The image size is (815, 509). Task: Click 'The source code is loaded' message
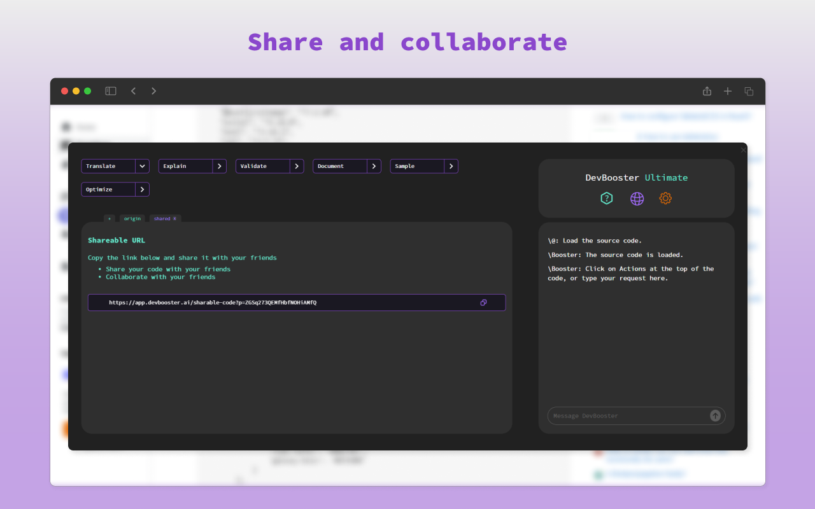pos(615,255)
